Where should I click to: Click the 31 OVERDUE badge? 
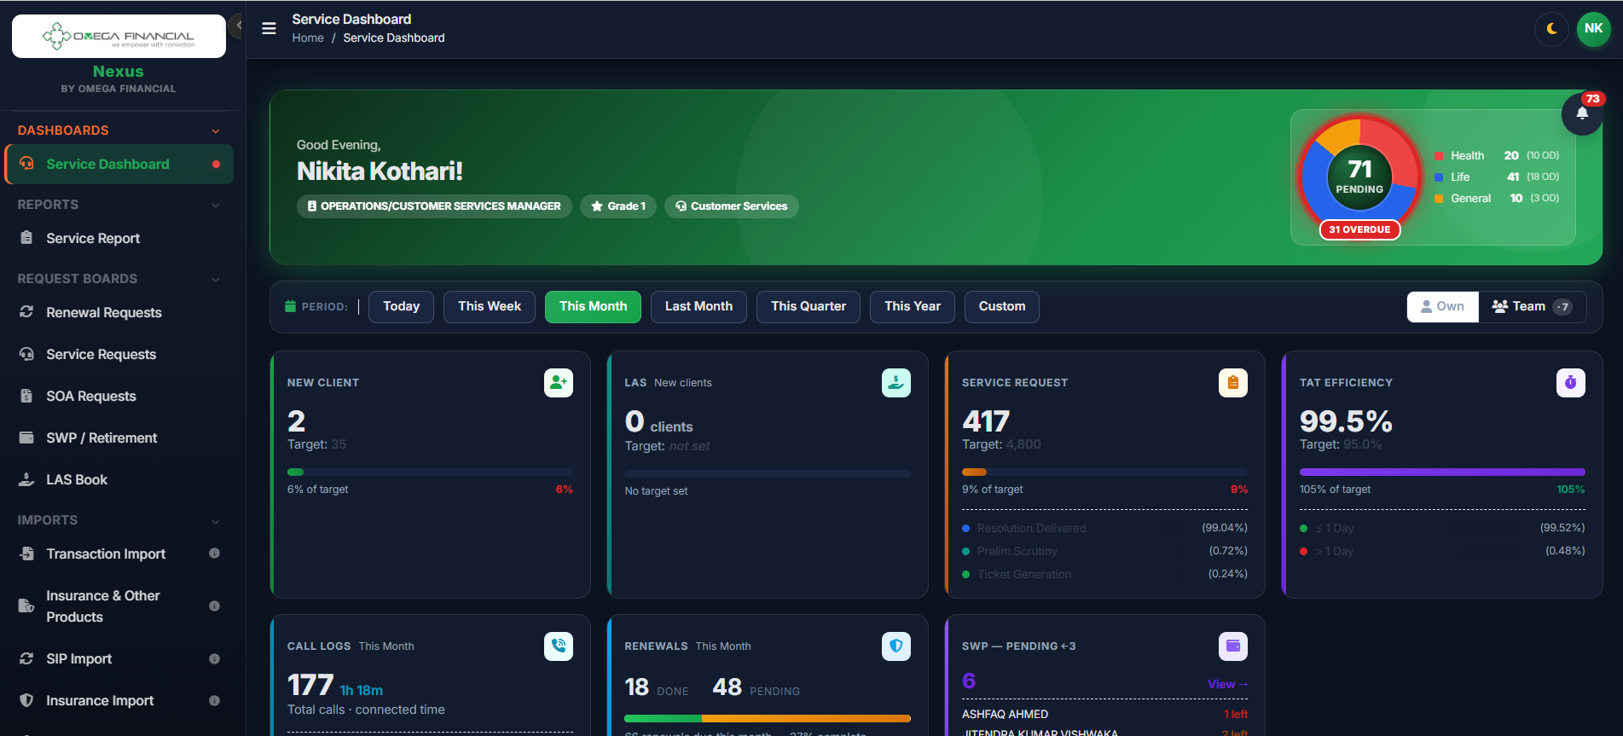point(1359,229)
